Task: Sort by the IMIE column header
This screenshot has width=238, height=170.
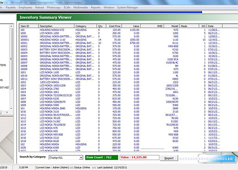Action: [x=152, y=26]
